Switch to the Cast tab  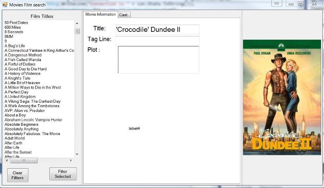123,15
